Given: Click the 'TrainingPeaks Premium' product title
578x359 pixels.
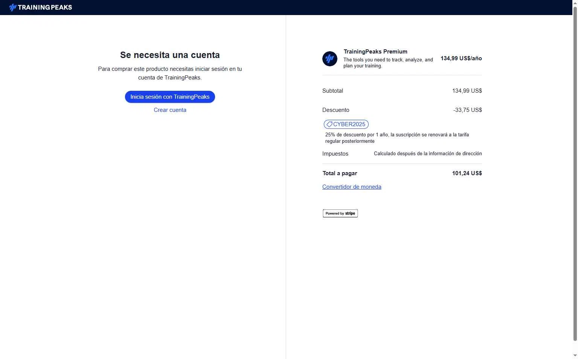Looking at the screenshot, I should (x=375, y=52).
